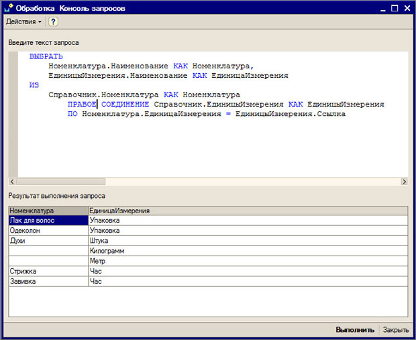Maximize the Консоль запросов window

(395, 8)
